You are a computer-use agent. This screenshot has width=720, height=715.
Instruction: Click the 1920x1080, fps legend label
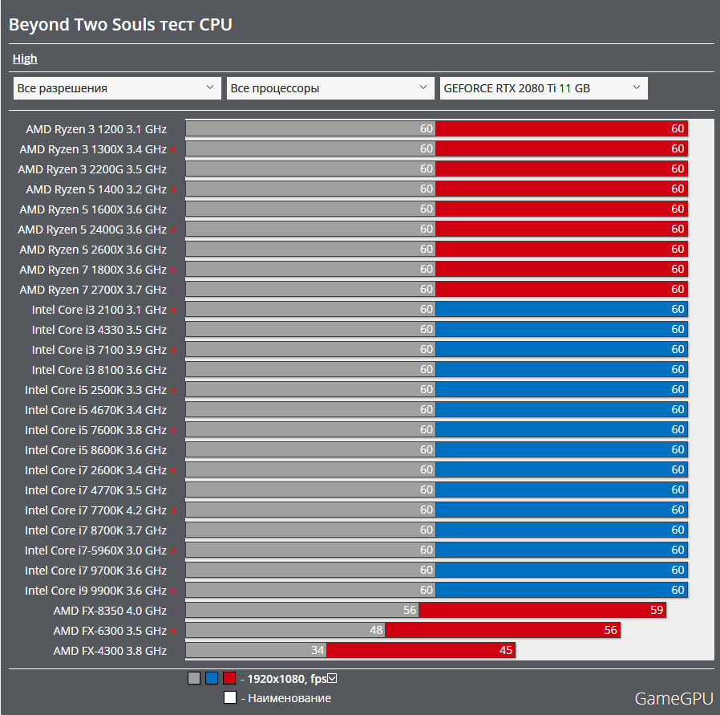286,679
